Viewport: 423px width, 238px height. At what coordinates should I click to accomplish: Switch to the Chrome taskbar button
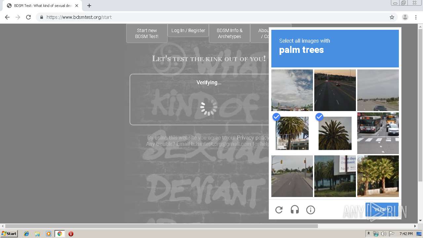(x=59, y=234)
